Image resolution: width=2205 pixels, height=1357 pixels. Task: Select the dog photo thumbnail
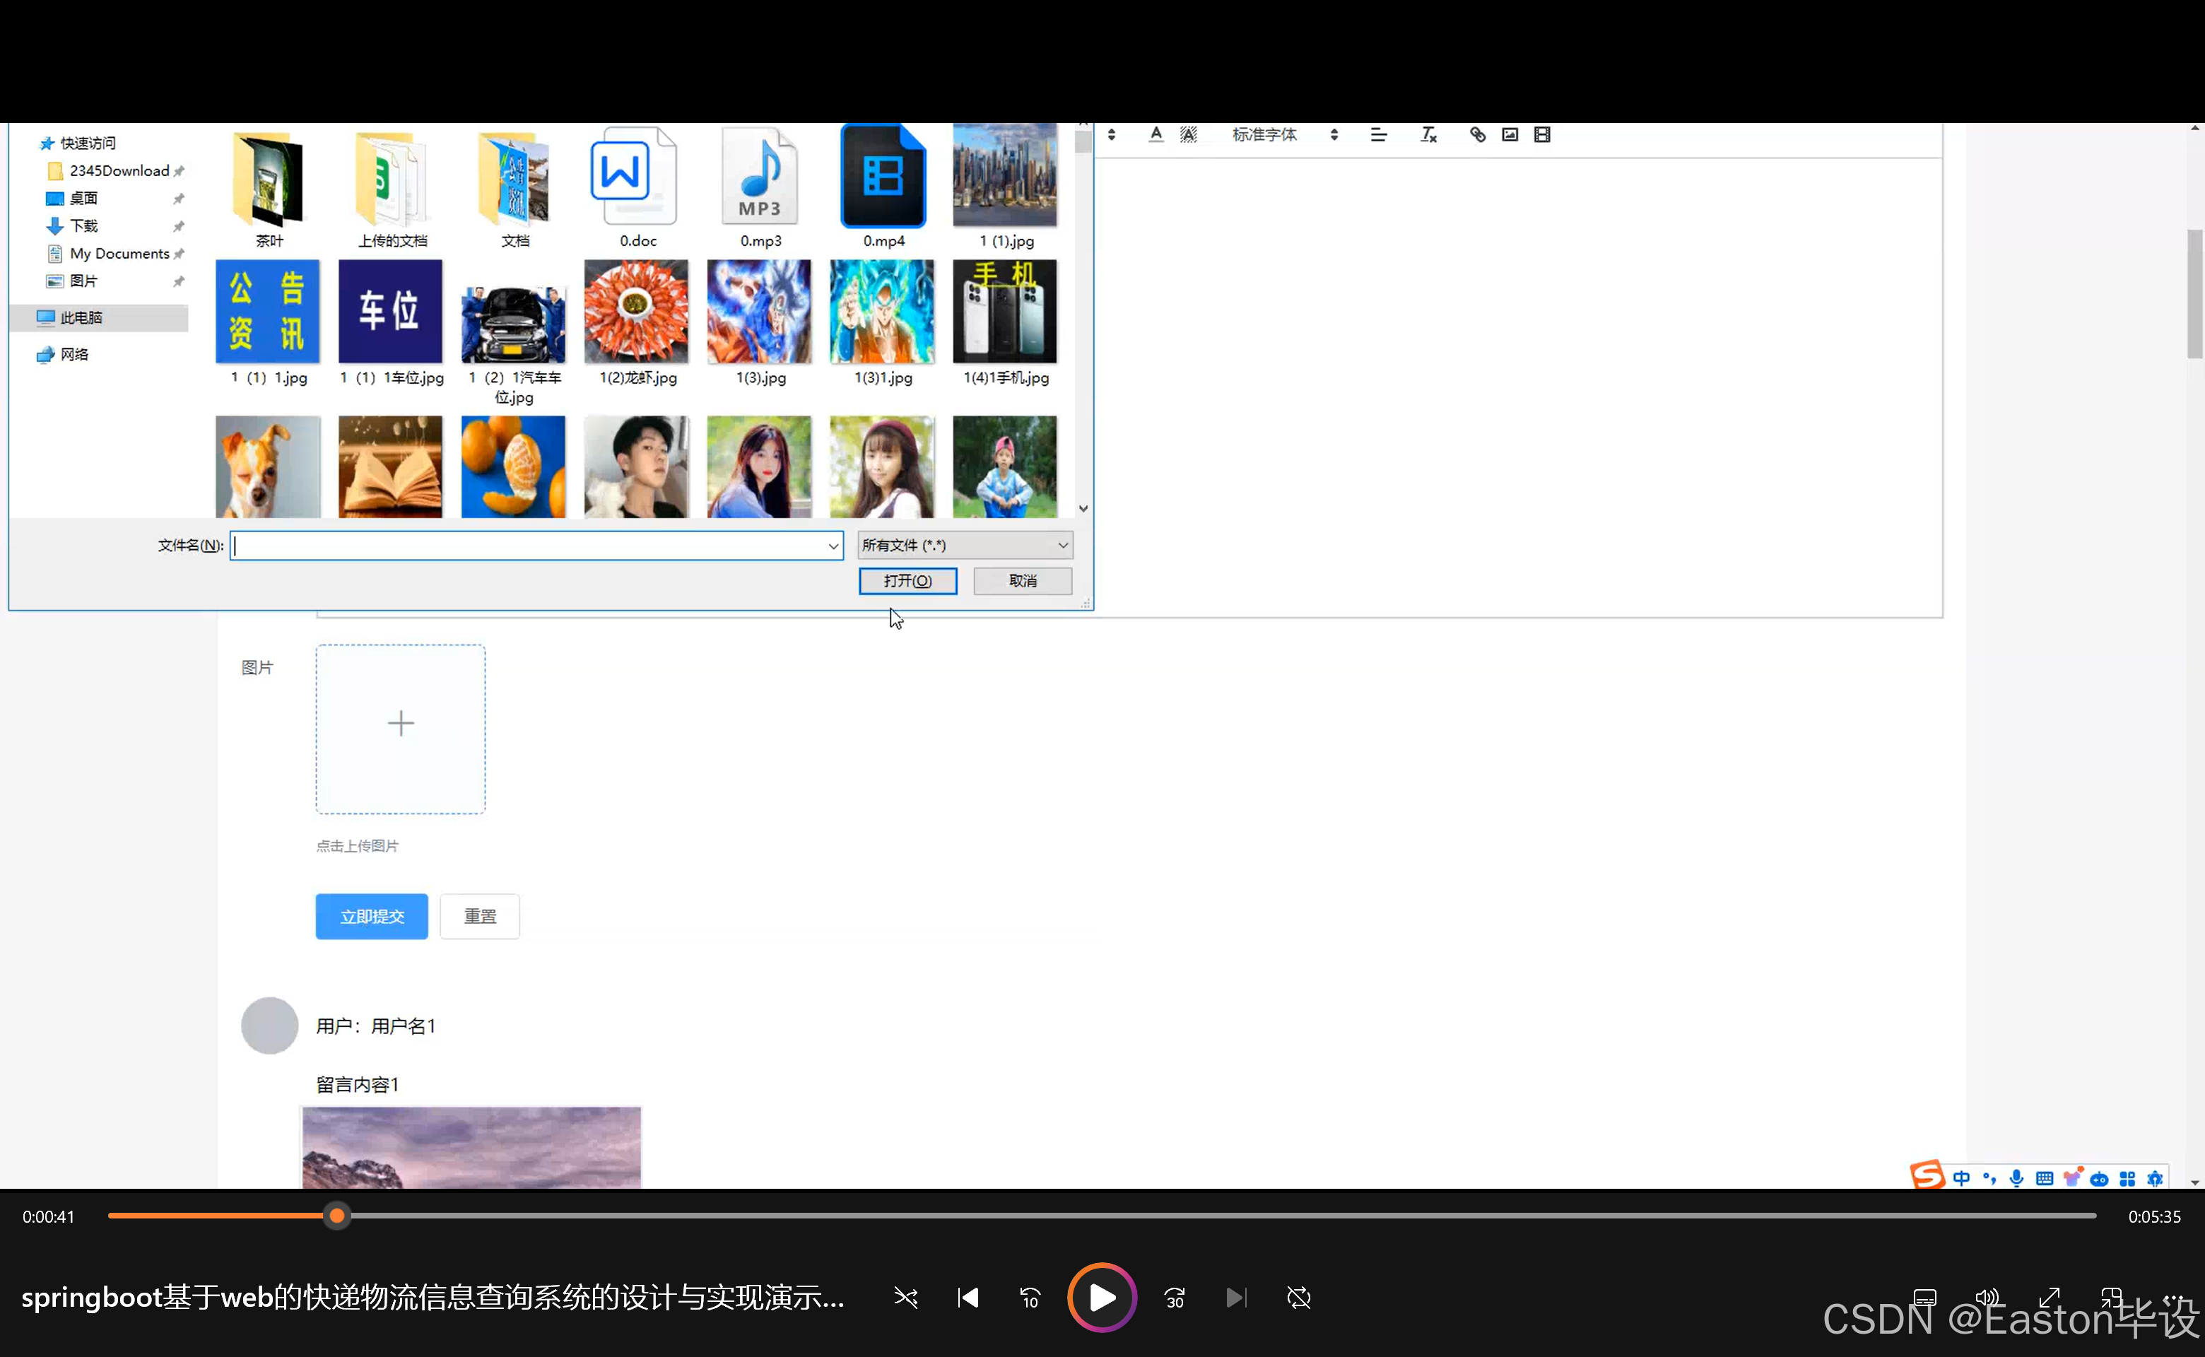click(269, 466)
